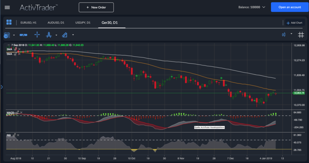Open the compass indicators tool

pyautogui.click(x=49, y=35)
